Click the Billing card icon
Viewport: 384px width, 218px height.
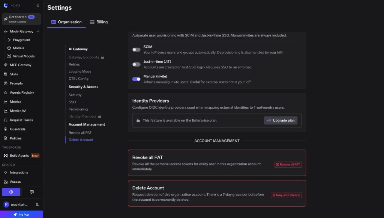[x=92, y=22]
